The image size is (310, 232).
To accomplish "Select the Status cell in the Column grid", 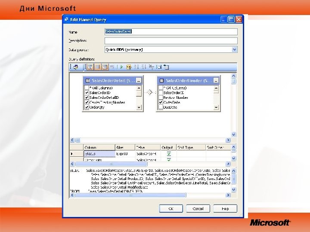I will [99, 154].
